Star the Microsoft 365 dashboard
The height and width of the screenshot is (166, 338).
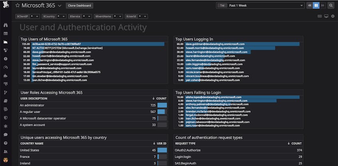[x=18, y=6]
